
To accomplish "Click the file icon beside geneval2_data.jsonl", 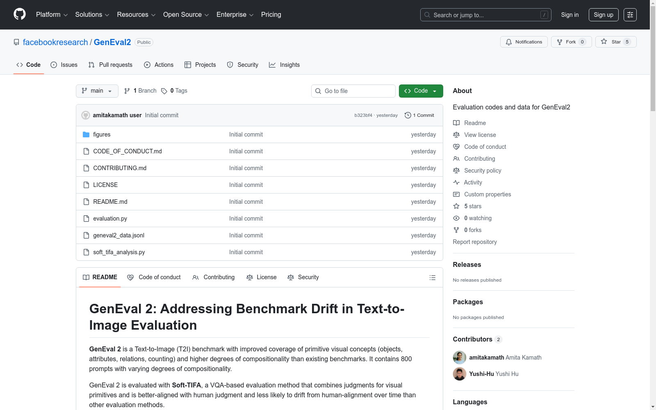I will (x=86, y=235).
